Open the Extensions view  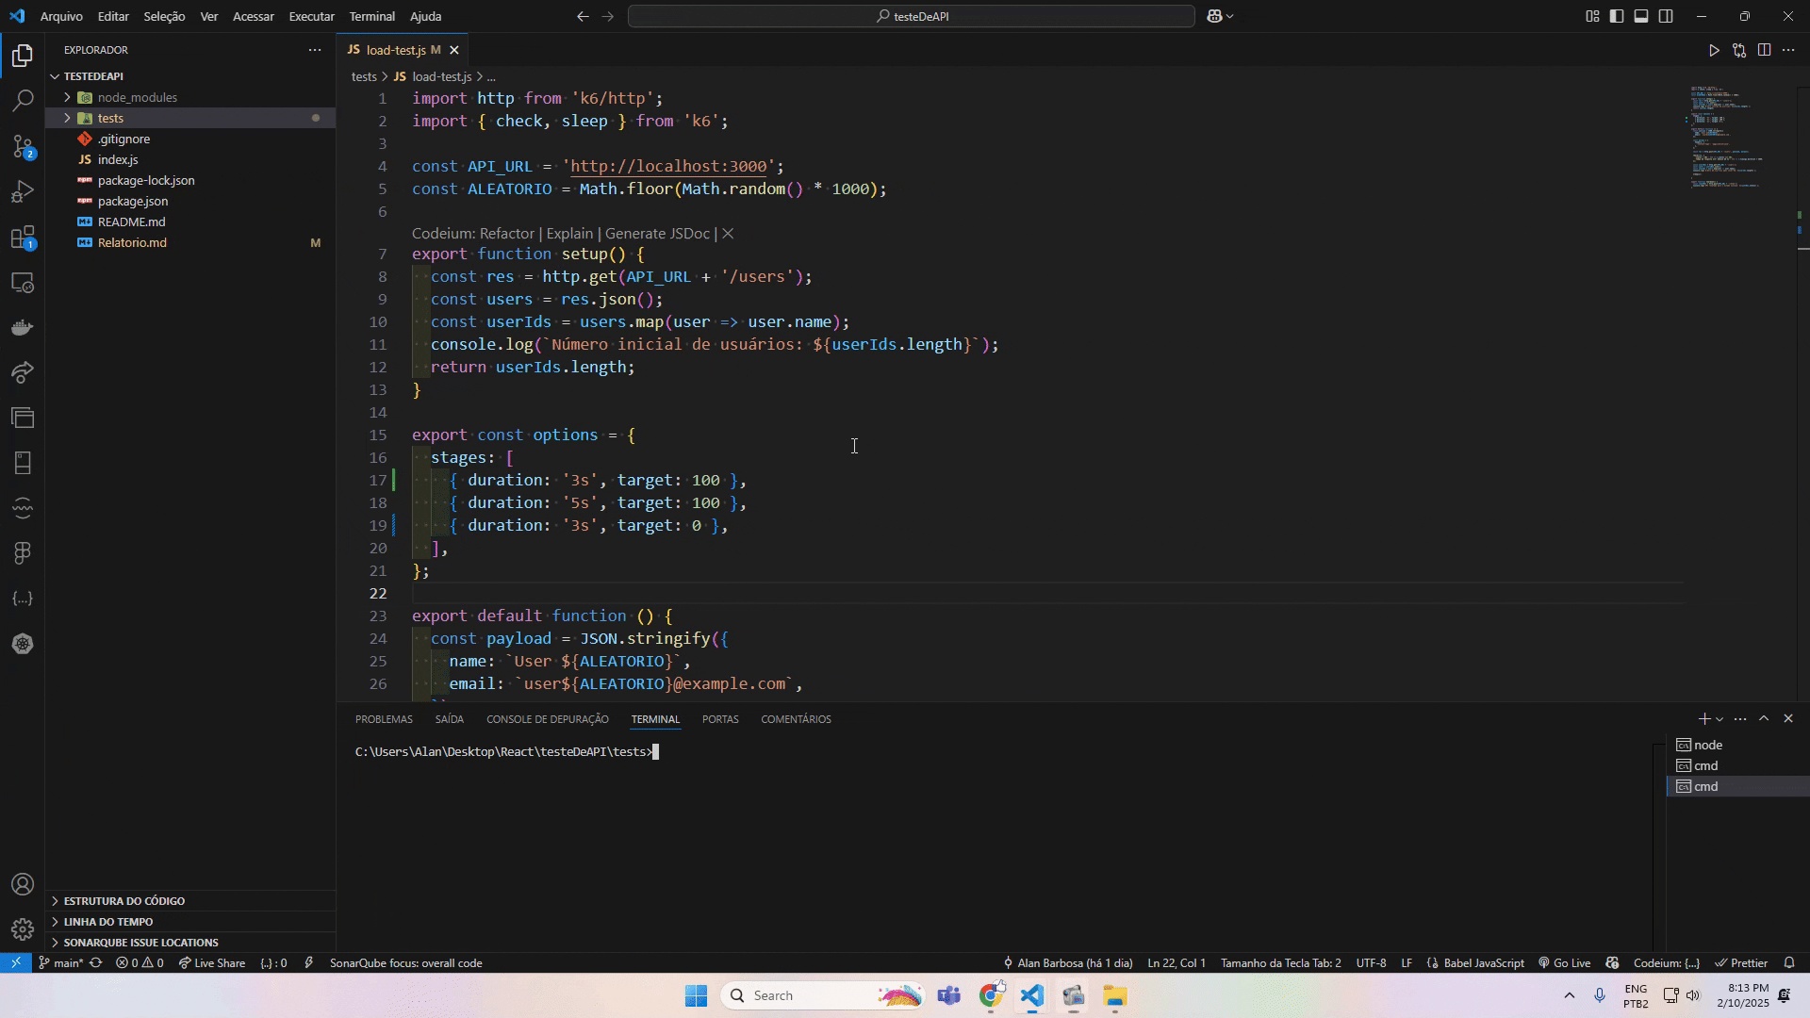click(23, 237)
